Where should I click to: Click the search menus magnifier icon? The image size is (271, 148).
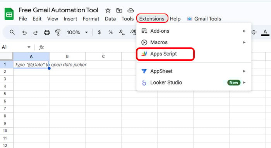(x=12, y=32)
